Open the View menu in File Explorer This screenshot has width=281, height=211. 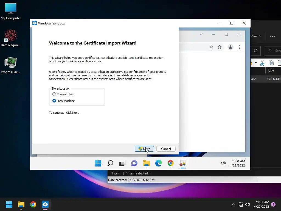256,36
